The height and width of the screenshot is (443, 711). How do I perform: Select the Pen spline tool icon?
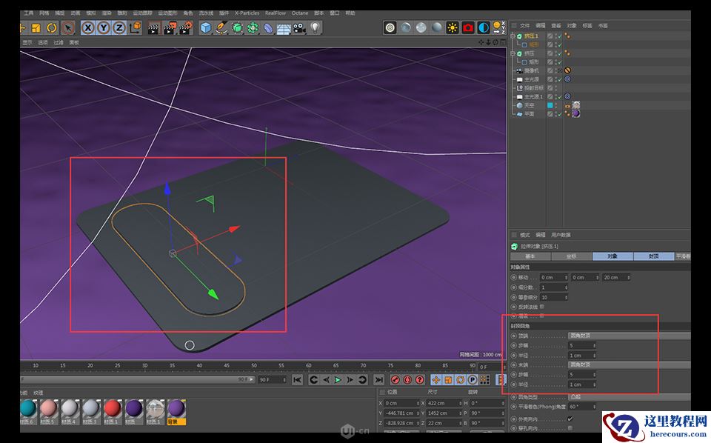pos(221,29)
